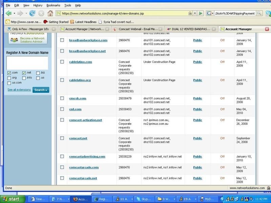Click the search magnifier icon
This screenshot has height=203, width=271.
pyautogui.click(x=259, y=13)
